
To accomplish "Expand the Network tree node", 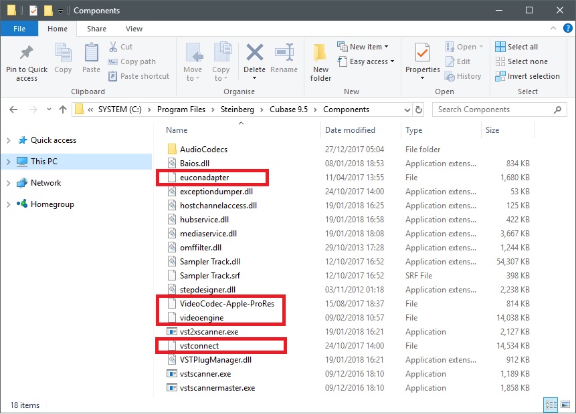I will coord(9,182).
